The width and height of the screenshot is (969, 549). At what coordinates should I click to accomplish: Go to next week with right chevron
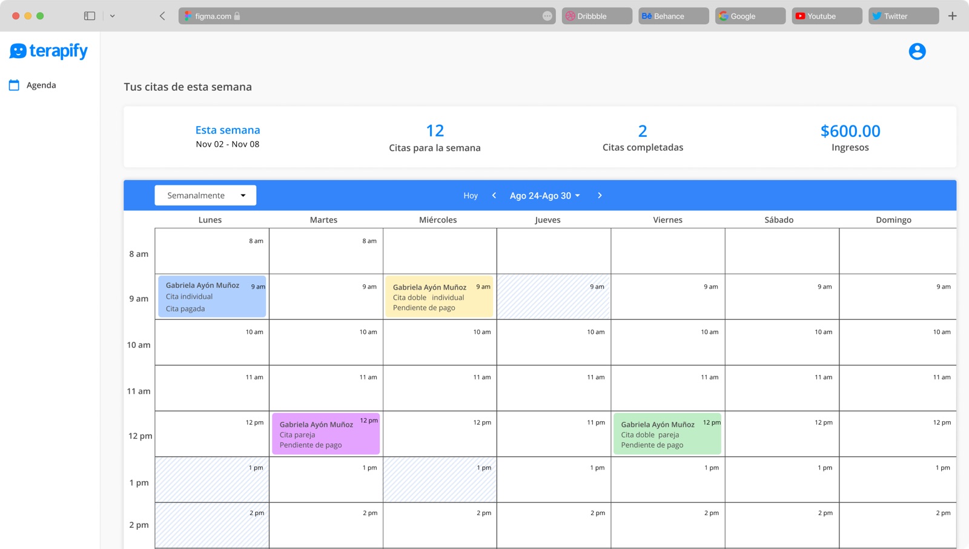click(x=600, y=195)
